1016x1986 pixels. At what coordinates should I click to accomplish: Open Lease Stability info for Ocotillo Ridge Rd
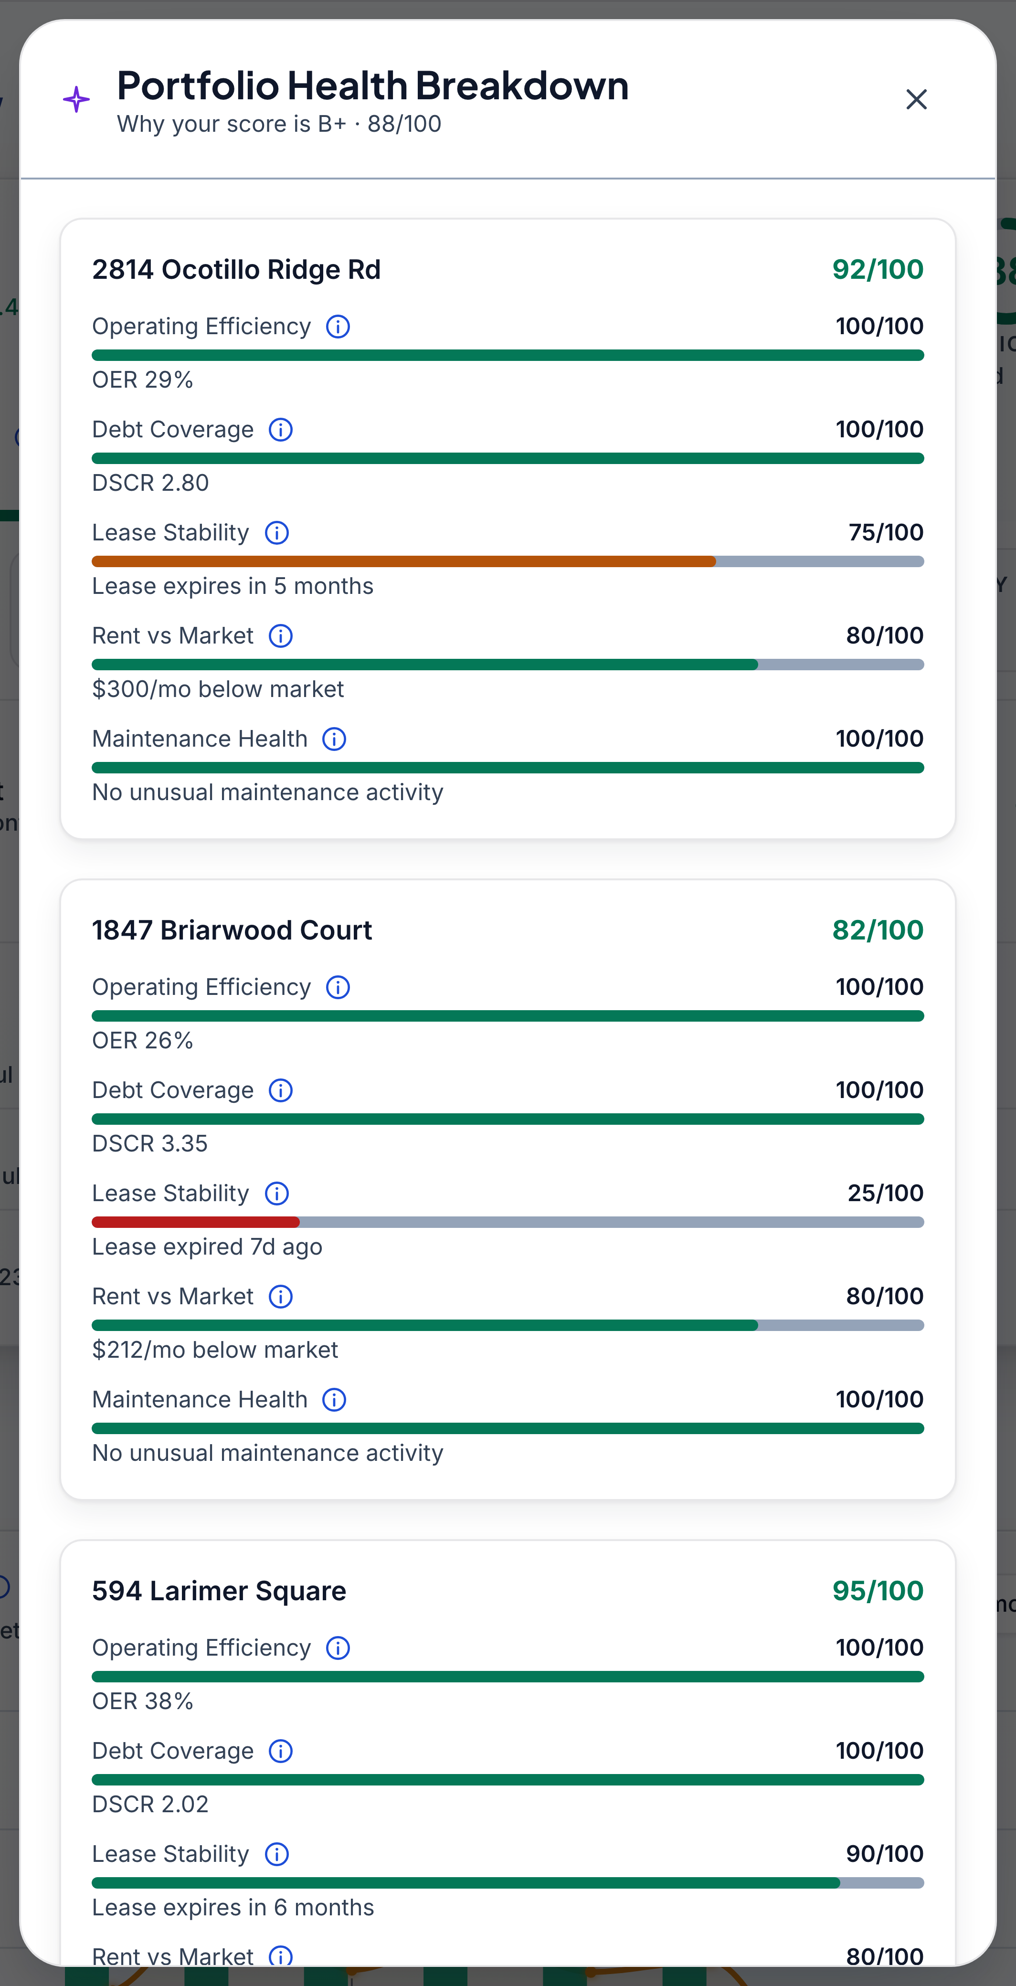point(277,533)
